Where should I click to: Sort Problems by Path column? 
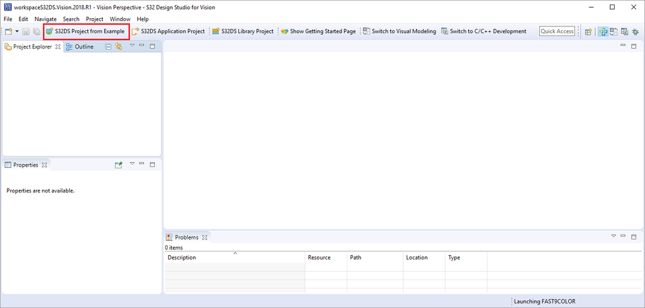point(374,258)
